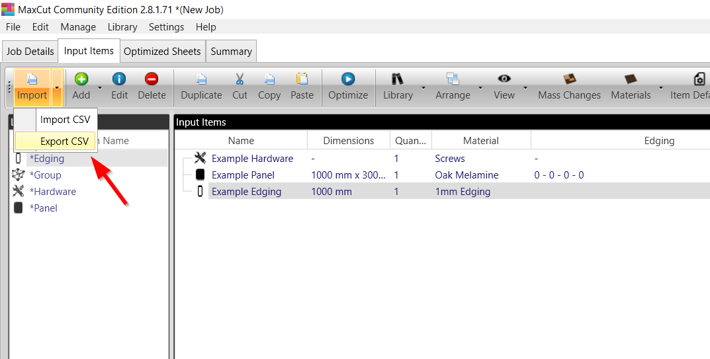
Task: Sort by the Name column header
Action: tap(241, 141)
